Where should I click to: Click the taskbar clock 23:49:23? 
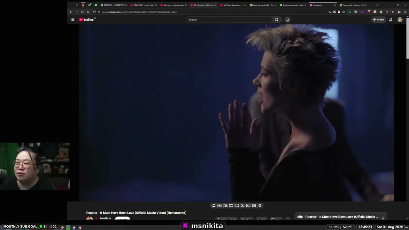[365, 227]
